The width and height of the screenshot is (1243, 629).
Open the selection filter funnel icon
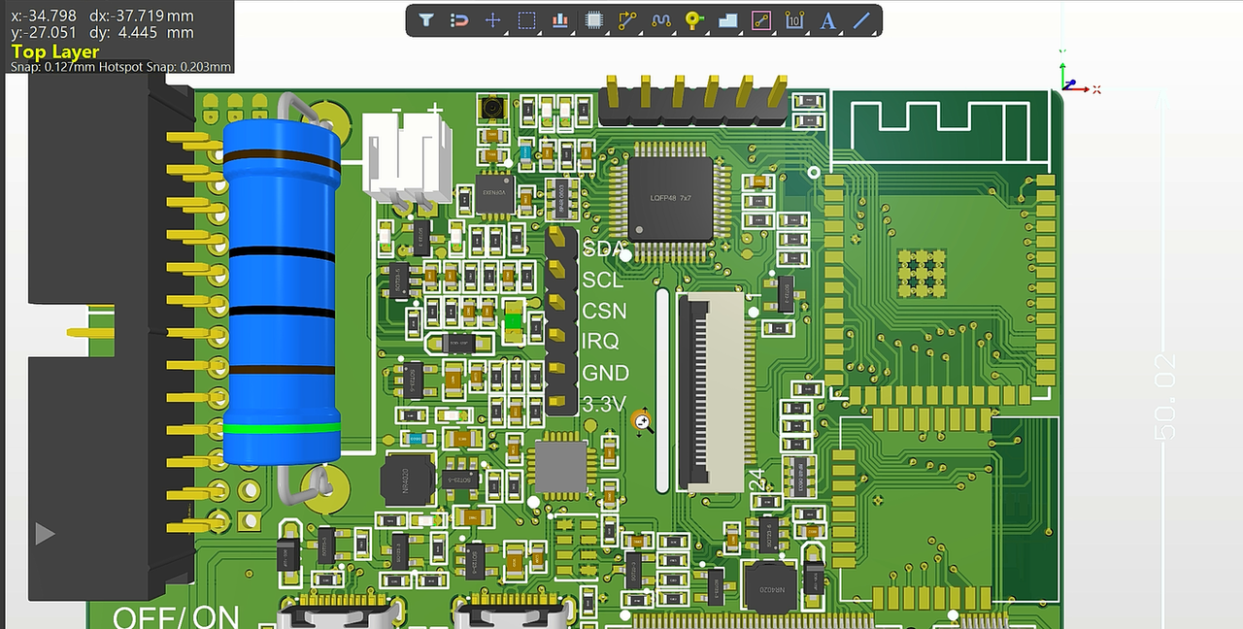(x=426, y=20)
